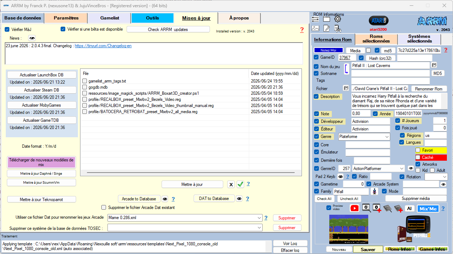Enable Supprimer le fichier Arcade Dat existant

pos(104,208)
